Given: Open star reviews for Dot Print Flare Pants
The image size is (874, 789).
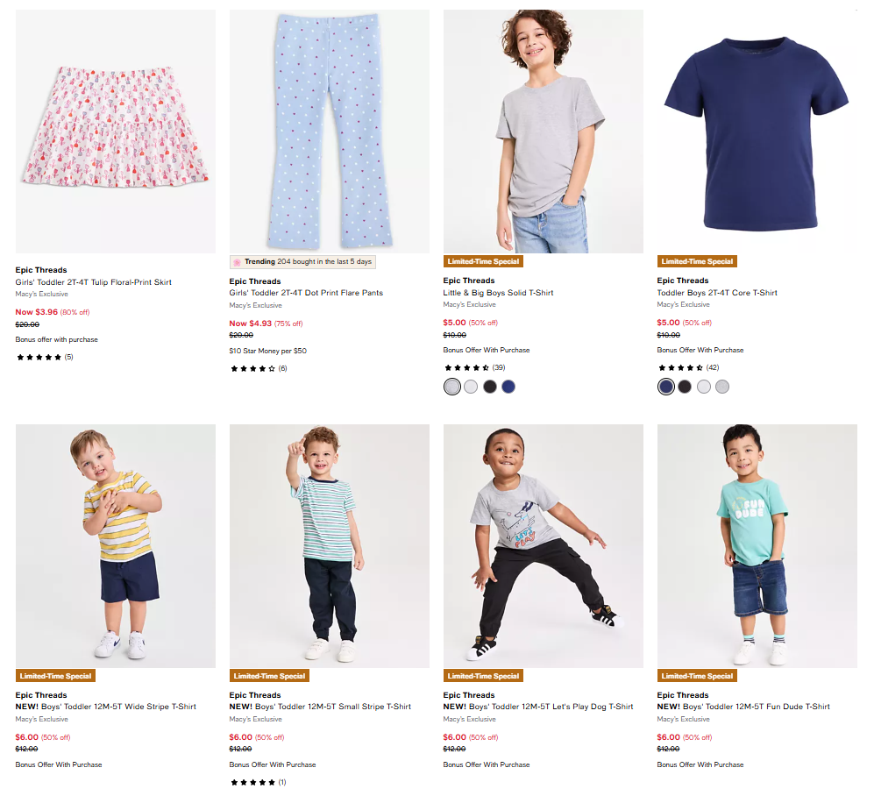Looking at the screenshot, I should [x=258, y=368].
